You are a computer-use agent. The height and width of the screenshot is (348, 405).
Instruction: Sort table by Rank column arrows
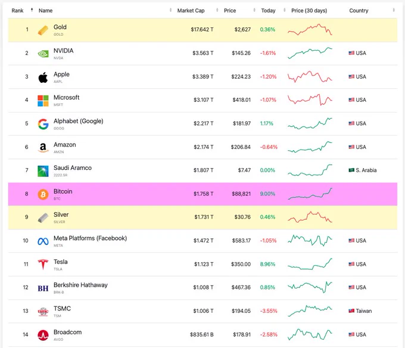coord(32,10)
